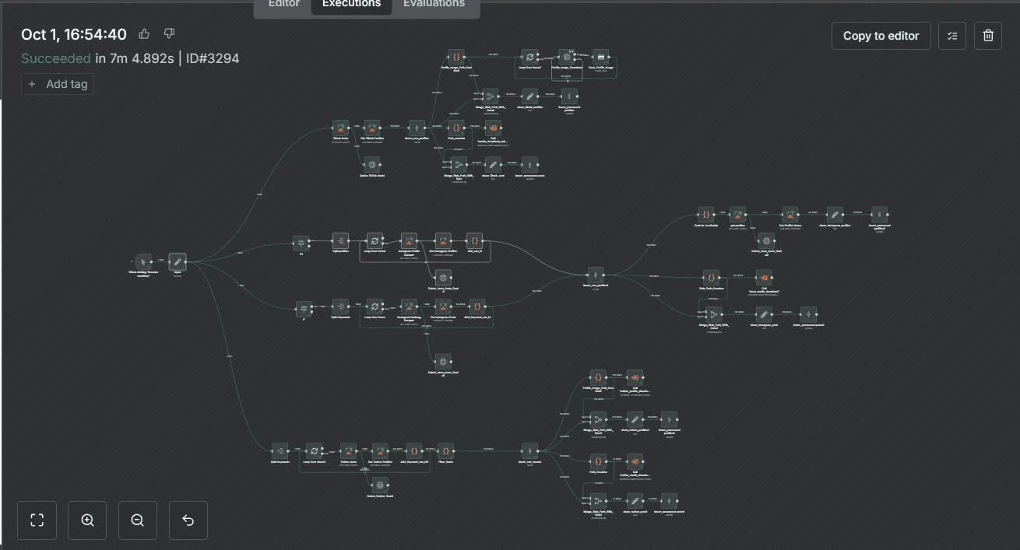The image size is (1020, 550).
Task: Select the Save_Profile_Image node
Action: [x=600, y=58]
